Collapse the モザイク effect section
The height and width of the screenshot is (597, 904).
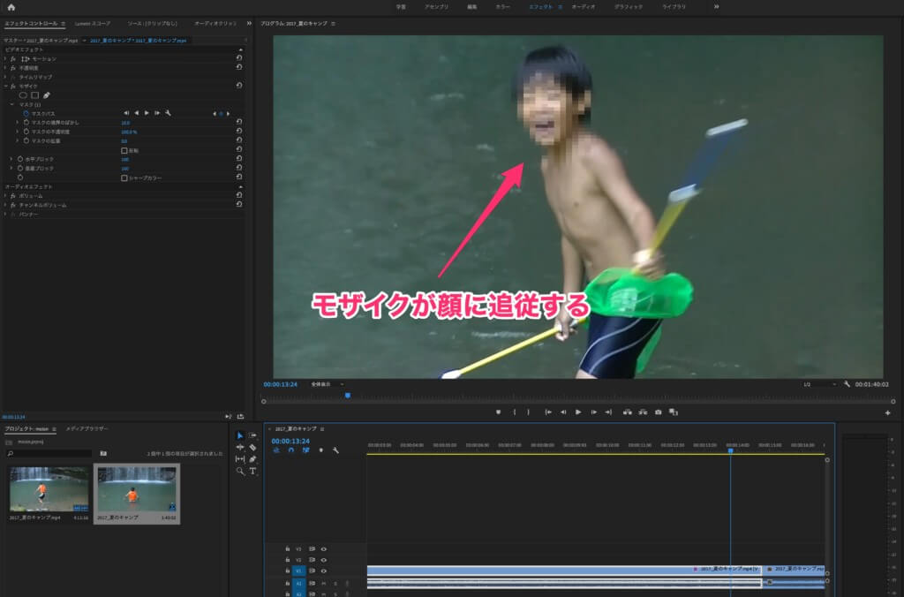click(5, 86)
